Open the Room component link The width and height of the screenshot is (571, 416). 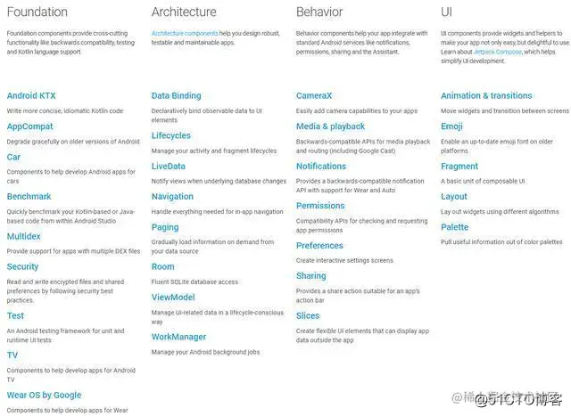(163, 266)
